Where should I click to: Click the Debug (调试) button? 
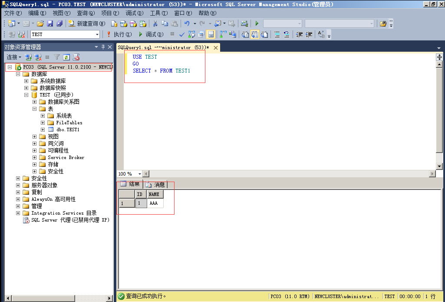150,34
